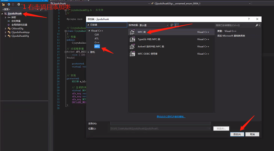The height and width of the screenshot is (151, 274).
Task: Click the Forward navigation arrow in Class View
Action: pyautogui.click(x=13, y=4)
